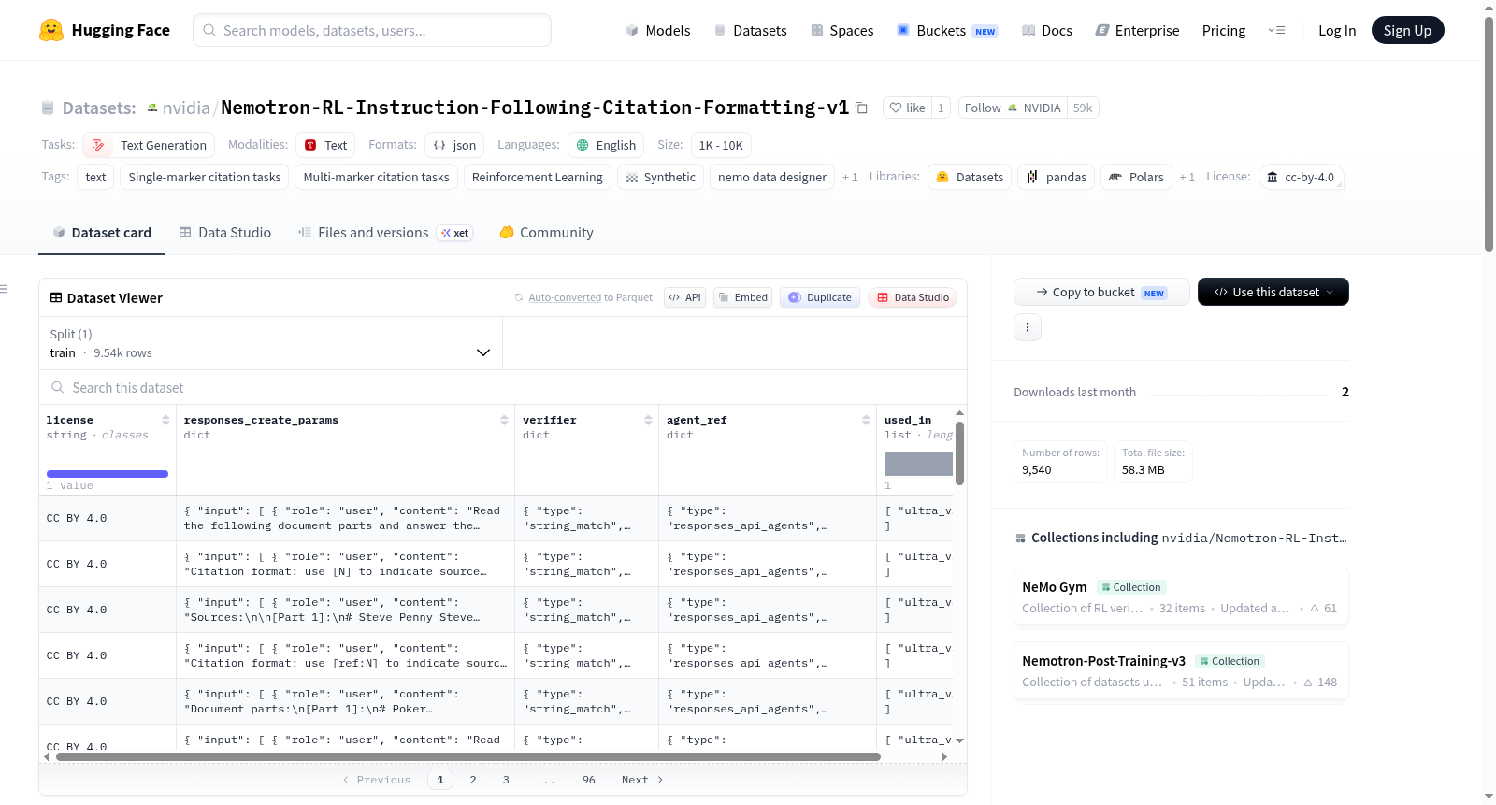Open the Polars library tag
The width and height of the screenshot is (1496, 805).
pyautogui.click(x=1136, y=177)
